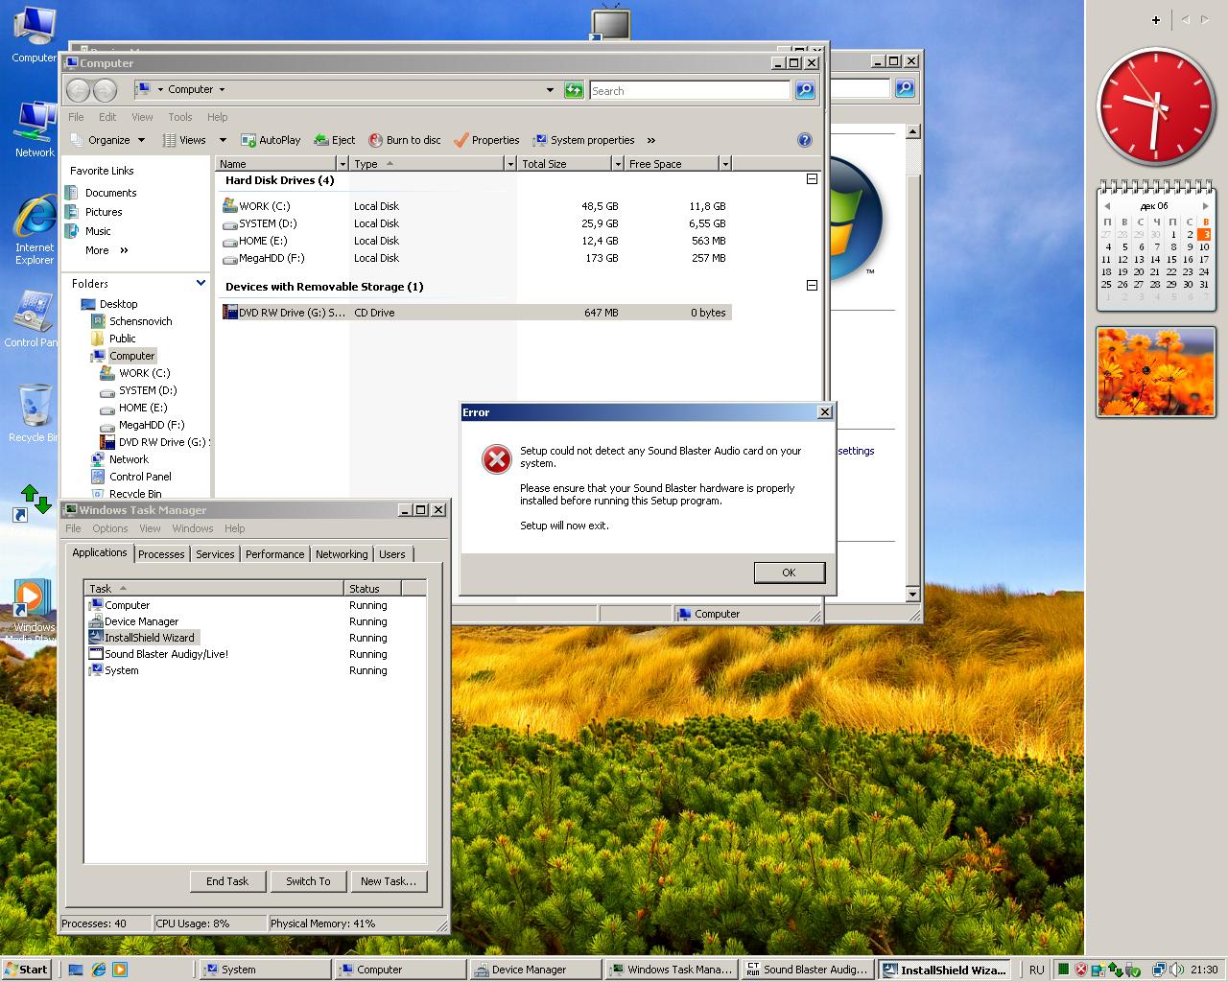This screenshot has width=1228, height=982.
Task: Open the Views dropdown arrow
Action: [223, 140]
